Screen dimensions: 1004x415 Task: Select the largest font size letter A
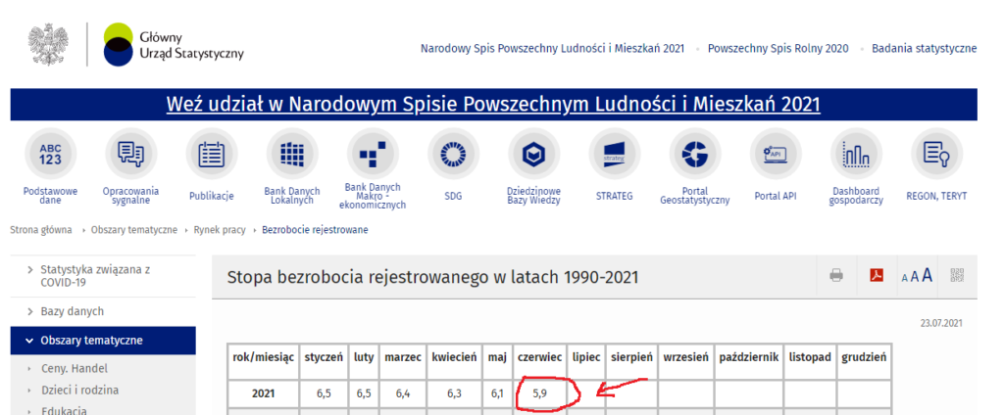coord(927,275)
